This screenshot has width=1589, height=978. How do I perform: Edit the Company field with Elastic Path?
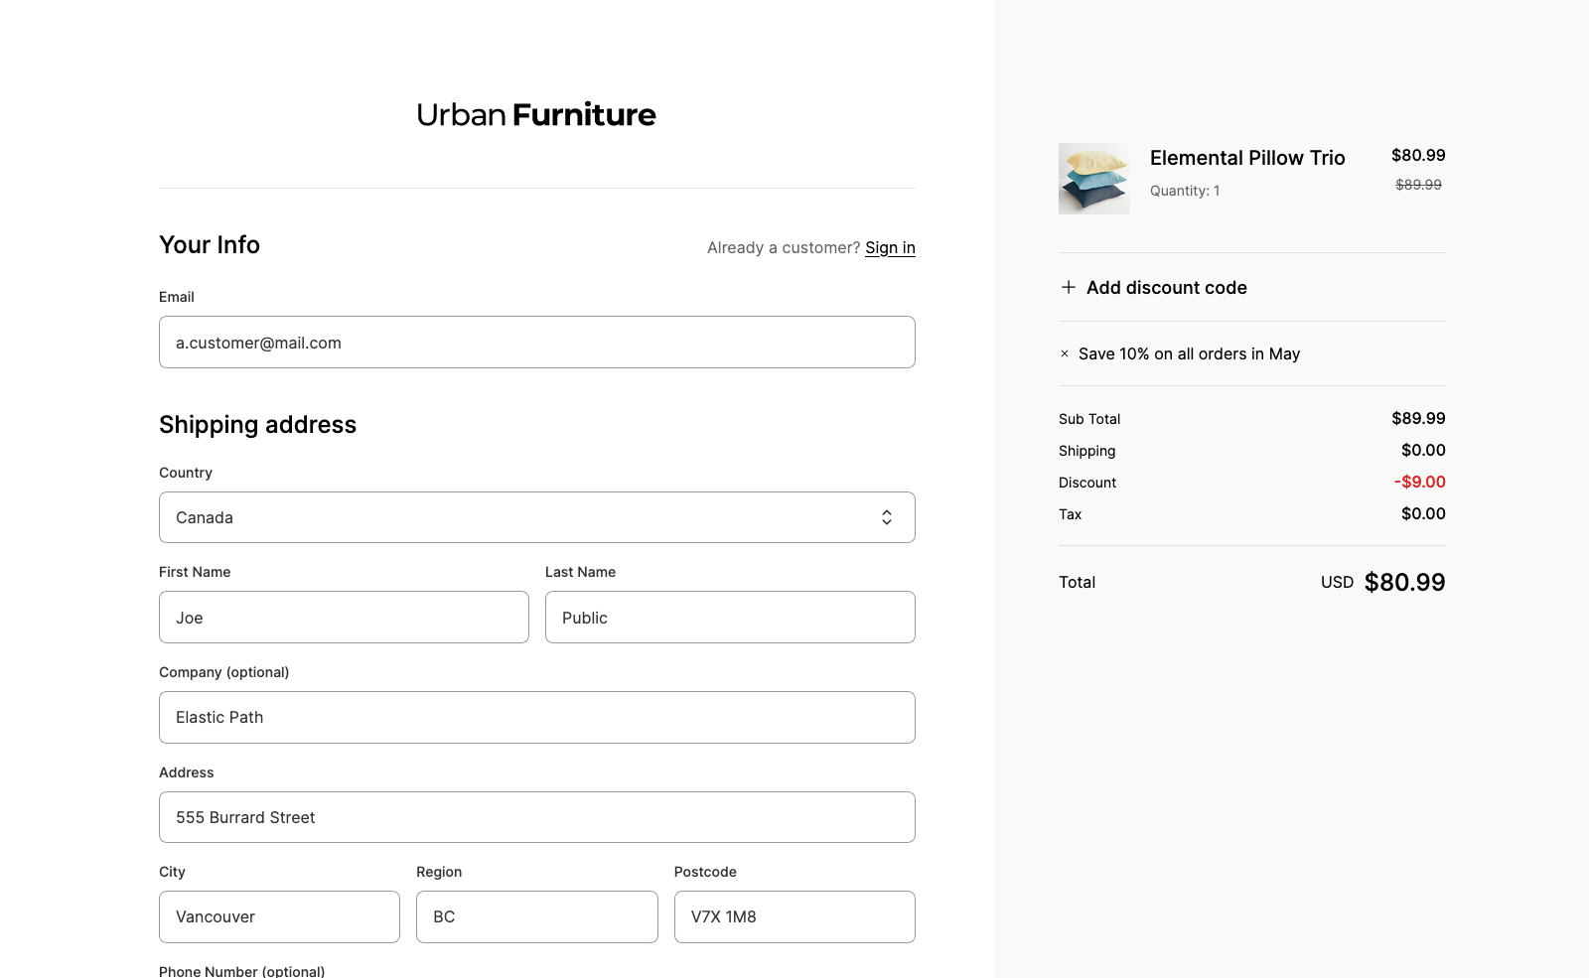coord(536,718)
